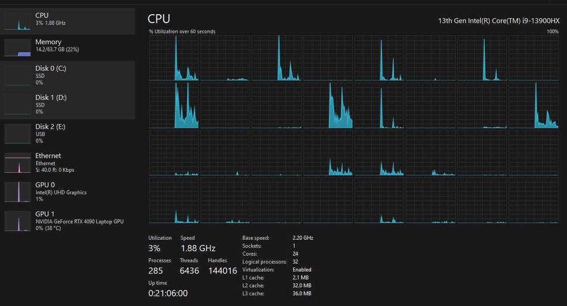Click the "% Utilization over 60 seconds" label
The height and width of the screenshot is (306, 567).
[182, 32]
